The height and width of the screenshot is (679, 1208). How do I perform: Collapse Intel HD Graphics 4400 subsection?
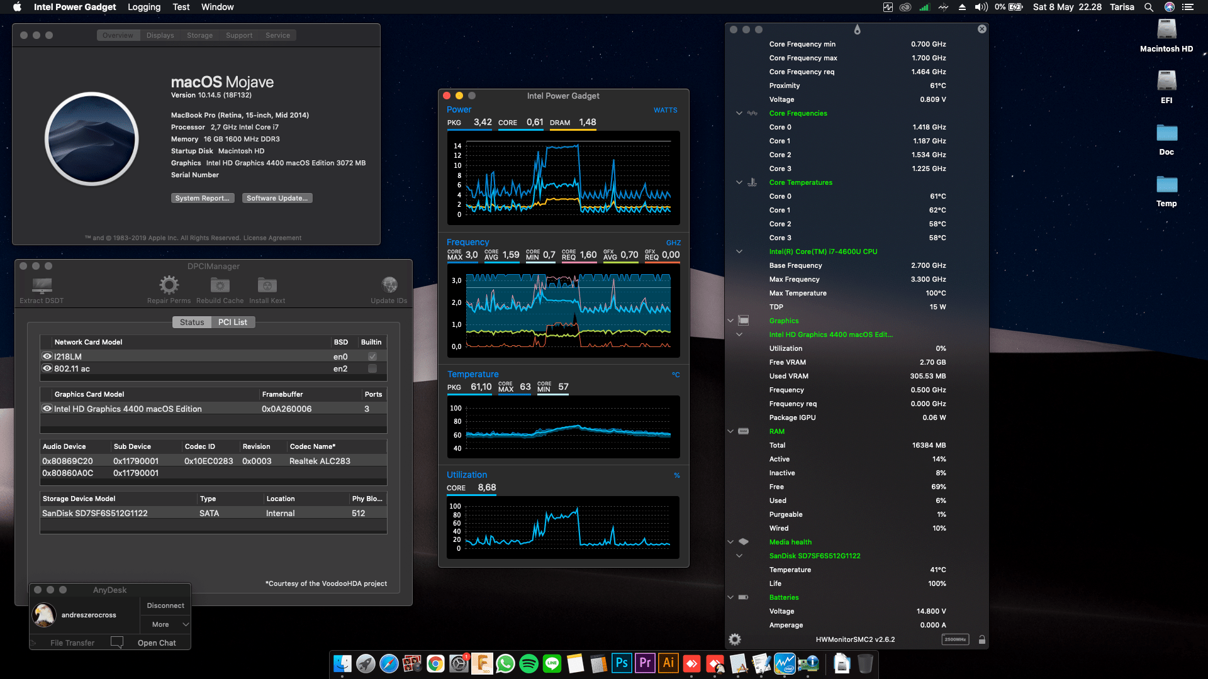pyautogui.click(x=739, y=334)
